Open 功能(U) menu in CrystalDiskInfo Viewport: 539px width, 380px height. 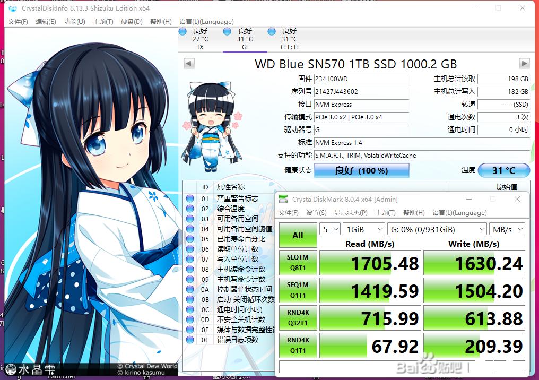click(x=74, y=22)
